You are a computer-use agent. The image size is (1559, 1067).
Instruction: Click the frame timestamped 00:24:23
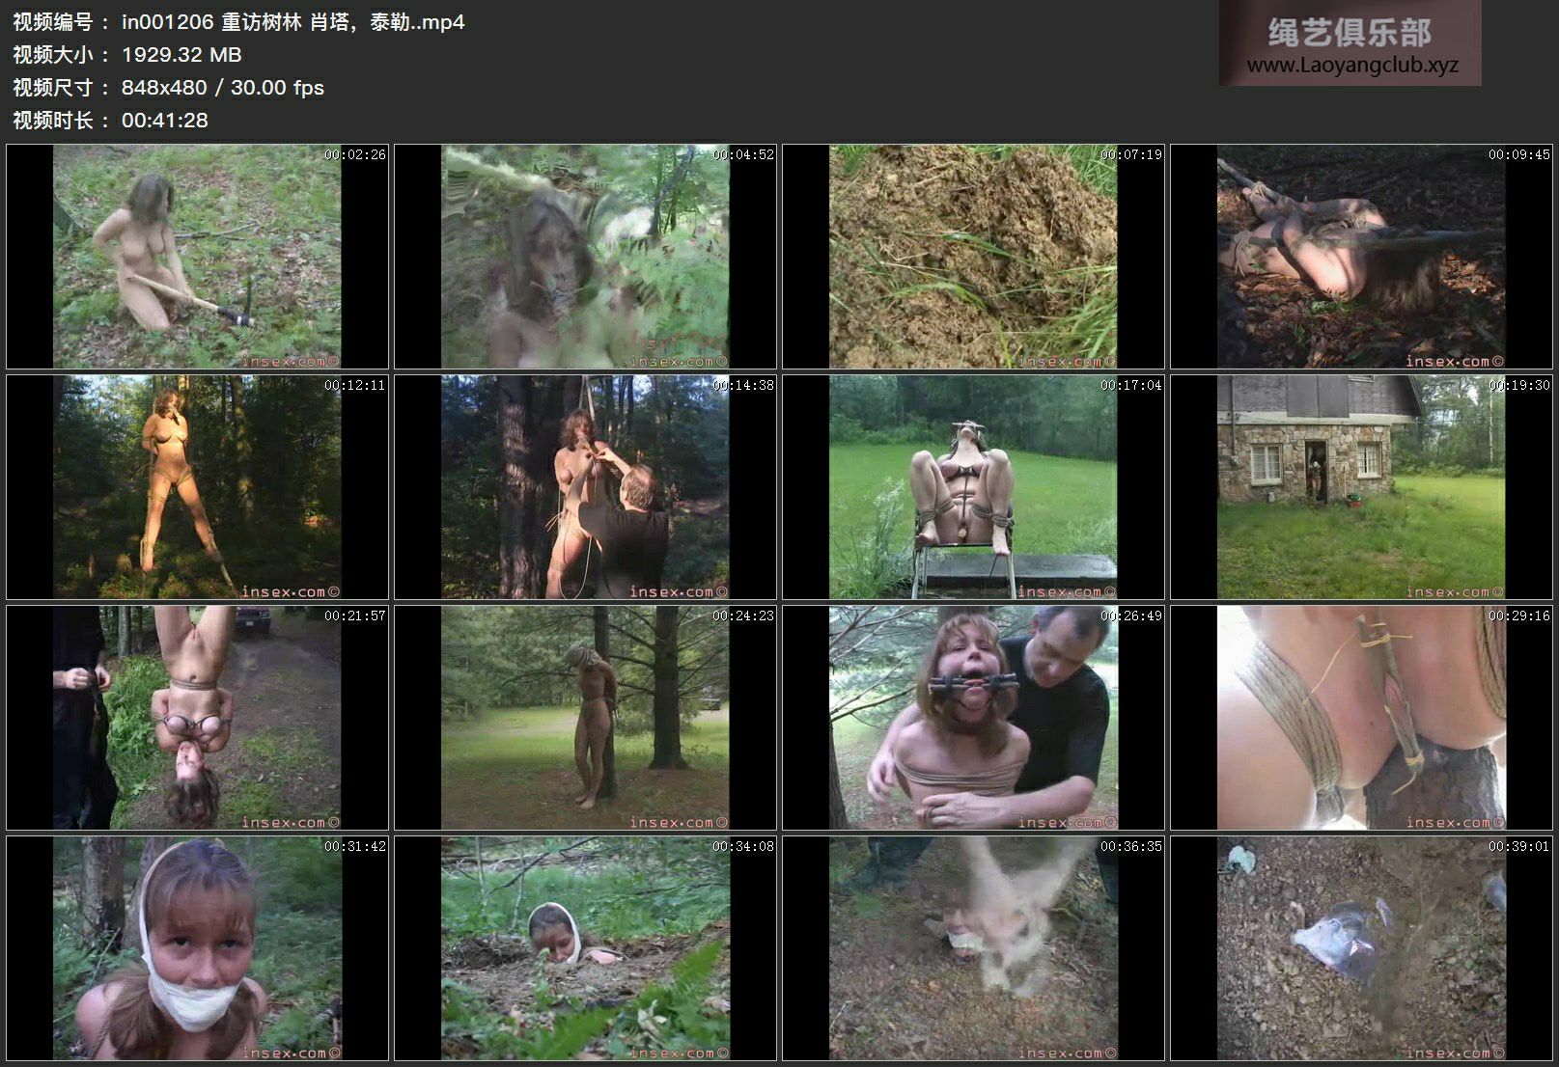click(585, 718)
